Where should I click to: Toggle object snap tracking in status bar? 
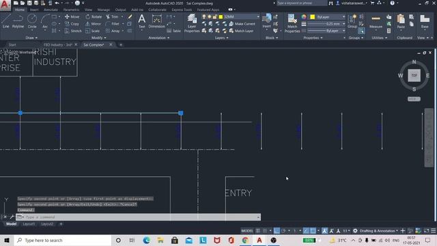tap(306, 231)
